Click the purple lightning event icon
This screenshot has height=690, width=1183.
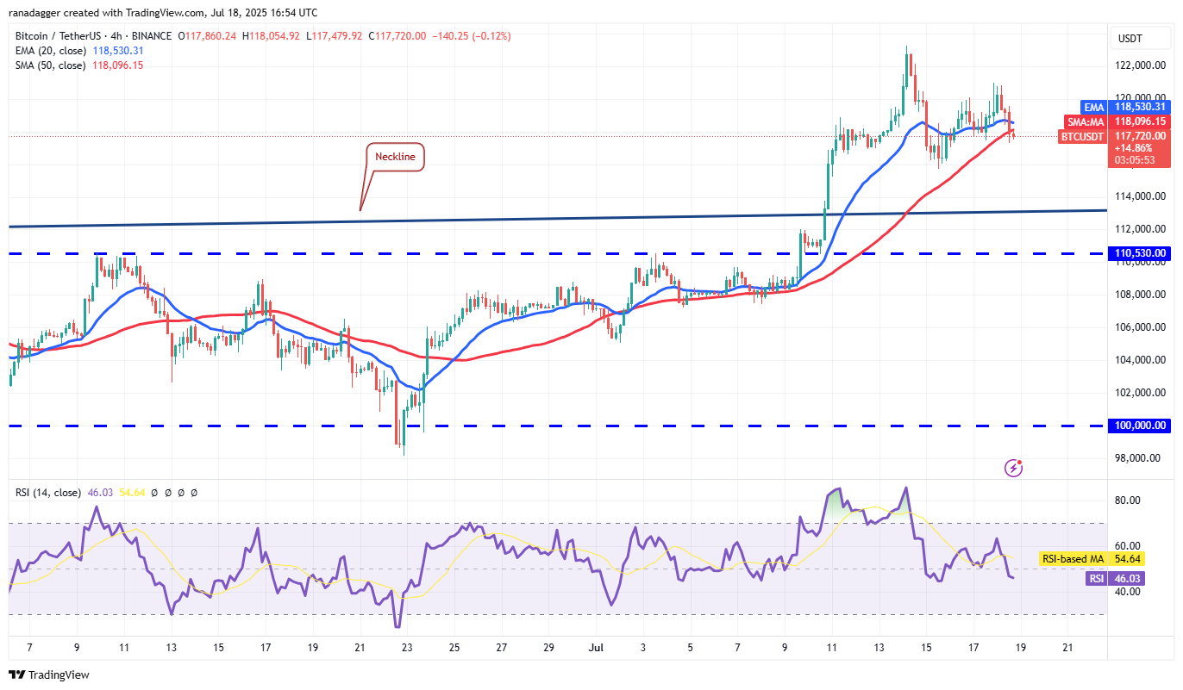1014,468
